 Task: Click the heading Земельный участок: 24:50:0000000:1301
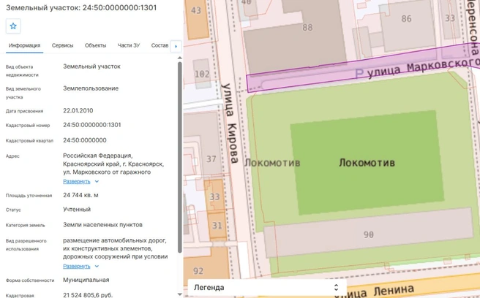click(x=81, y=7)
